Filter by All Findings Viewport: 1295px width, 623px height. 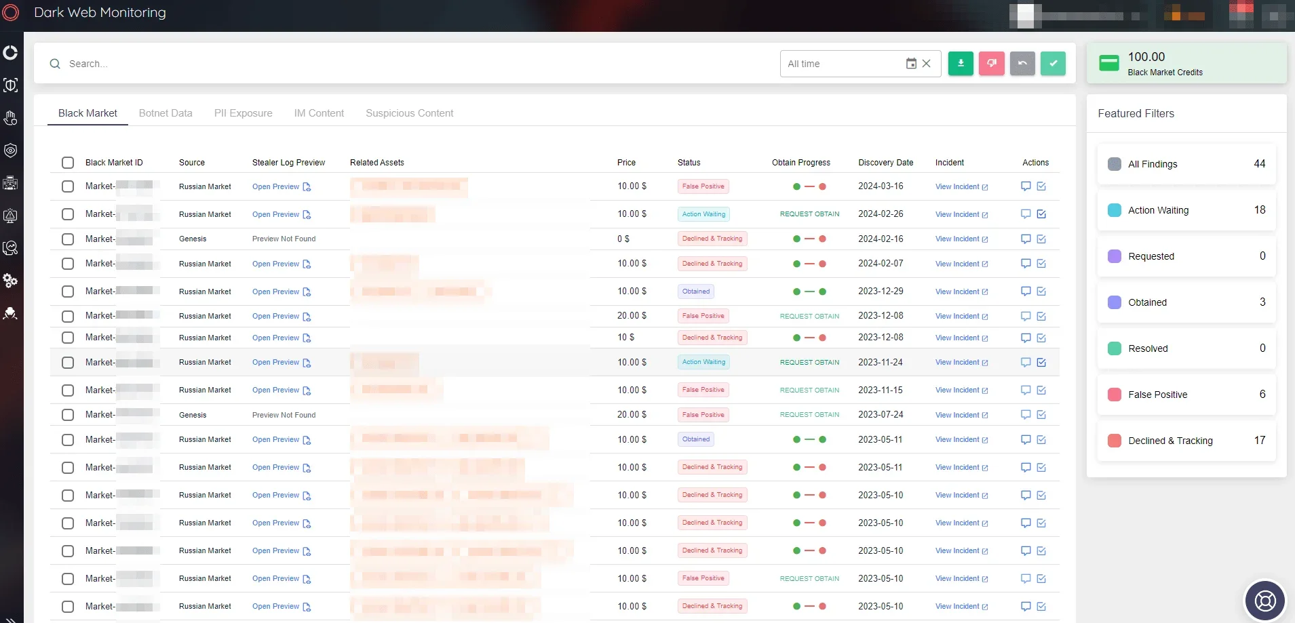tap(1186, 164)
